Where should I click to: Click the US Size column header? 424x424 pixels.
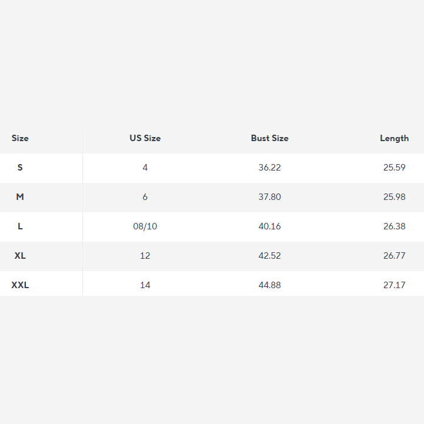[x=145, y=138]
